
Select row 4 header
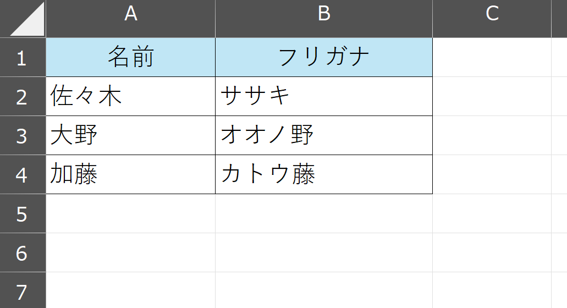23,175
